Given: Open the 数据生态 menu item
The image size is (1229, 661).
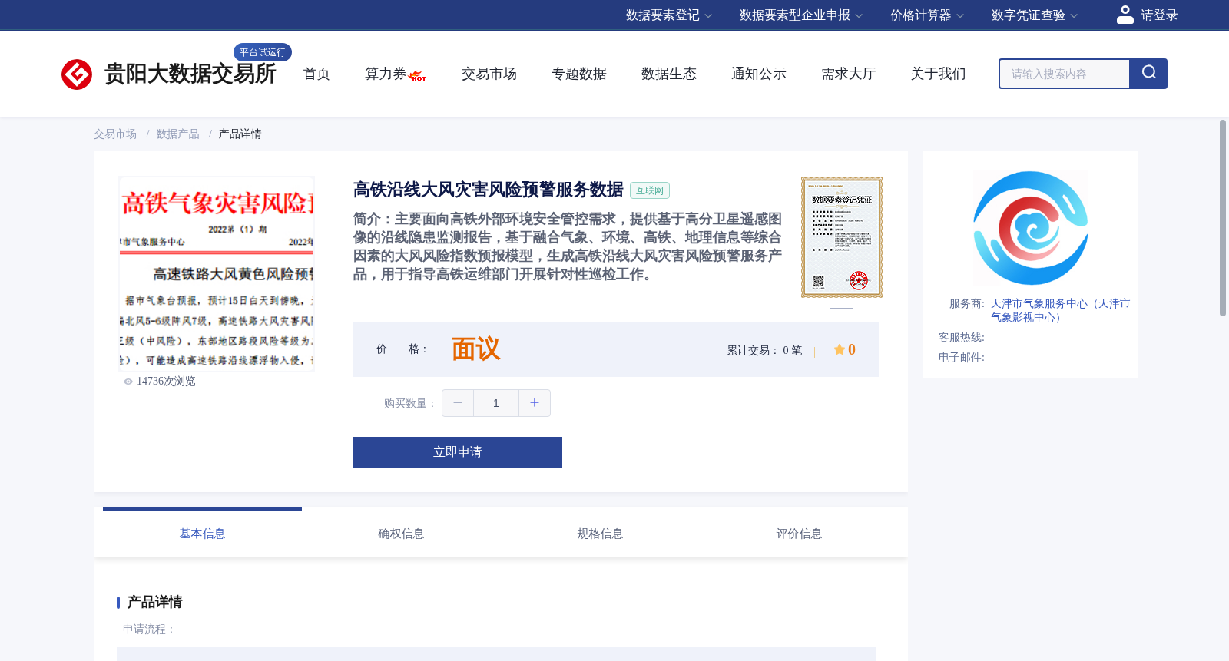Looking at the screenshot, I should (669, 74).
